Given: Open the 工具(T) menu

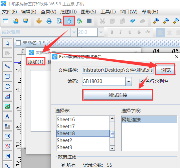Looking at the screenshot, I should (x=108, y=12).
